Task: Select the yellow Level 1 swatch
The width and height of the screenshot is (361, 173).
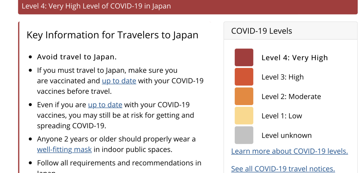Action: click(x=244, y=116)
